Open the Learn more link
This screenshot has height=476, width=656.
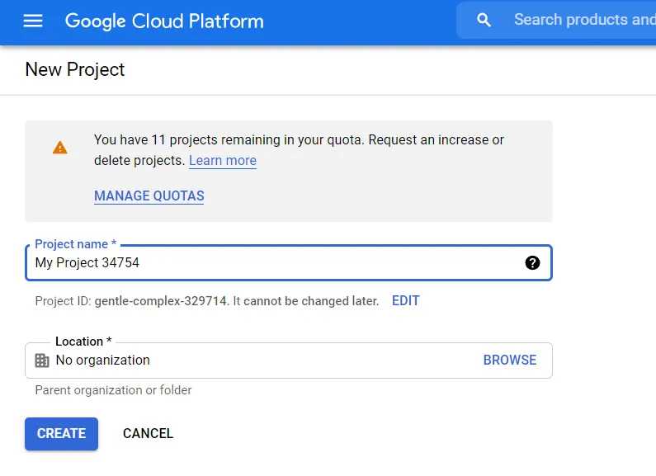click(223, 161)
